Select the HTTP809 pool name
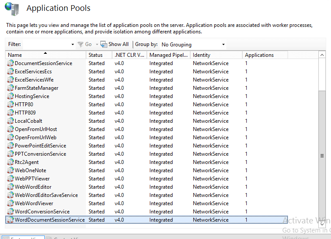This screenshot has width=331, height=239. click(25, 112)
